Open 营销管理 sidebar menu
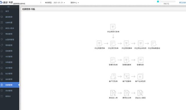This screenshot has height=110, width=186. (10, 34)
